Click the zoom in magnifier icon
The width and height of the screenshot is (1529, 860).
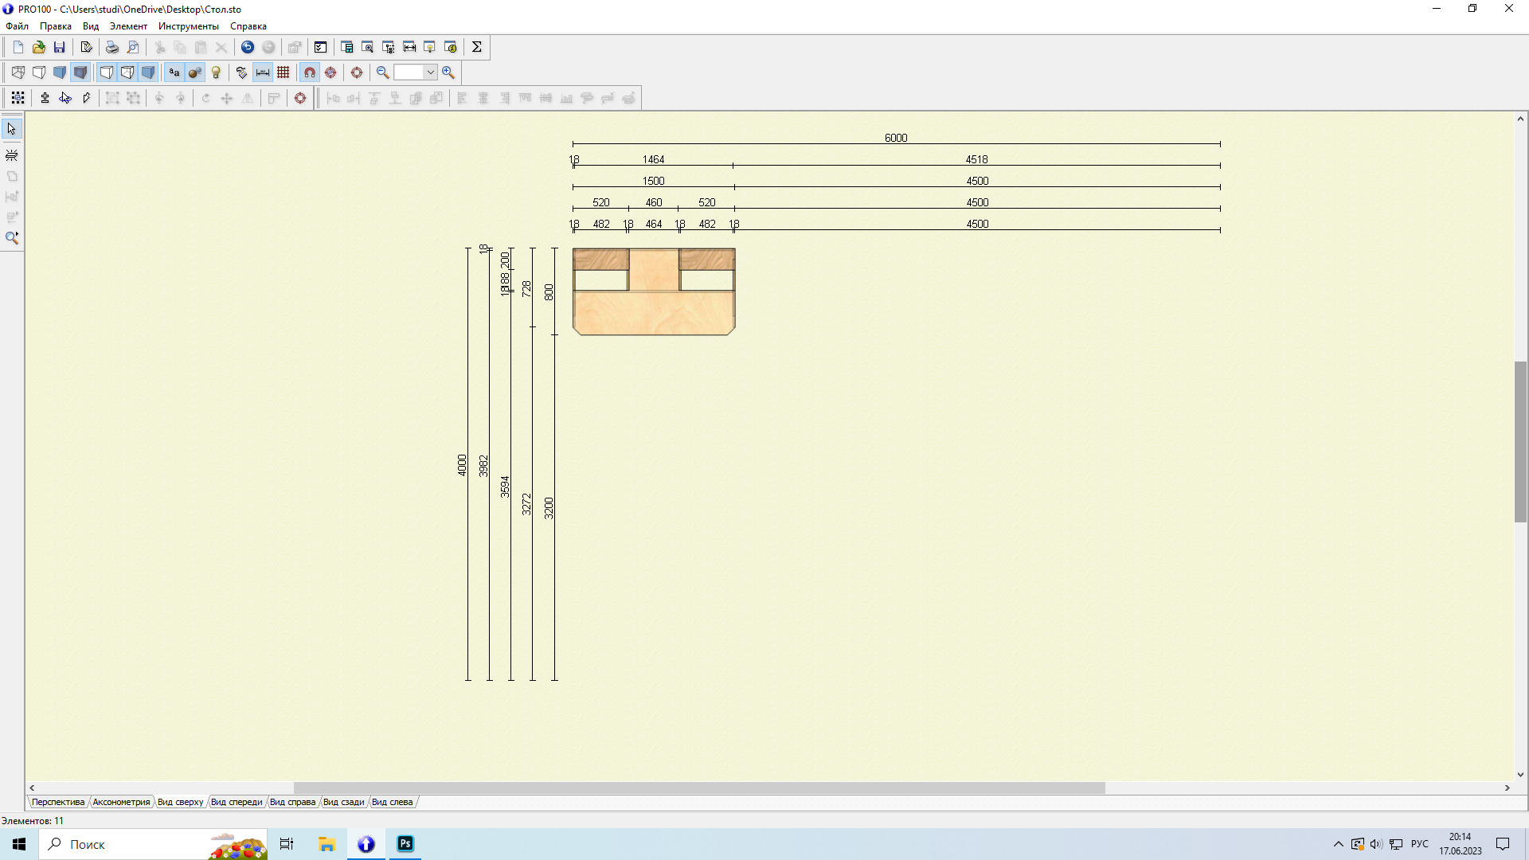448,72
